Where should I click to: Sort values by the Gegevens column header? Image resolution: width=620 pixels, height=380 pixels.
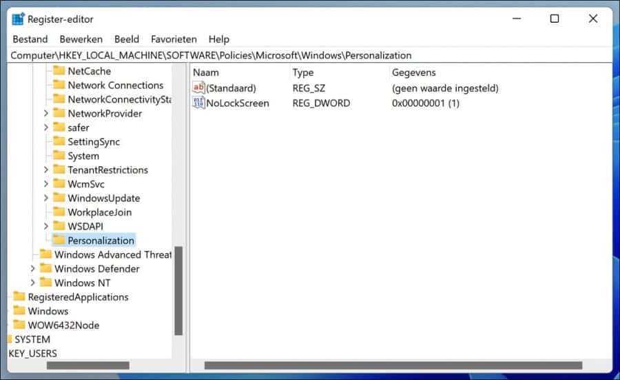(x=413, y=72)
